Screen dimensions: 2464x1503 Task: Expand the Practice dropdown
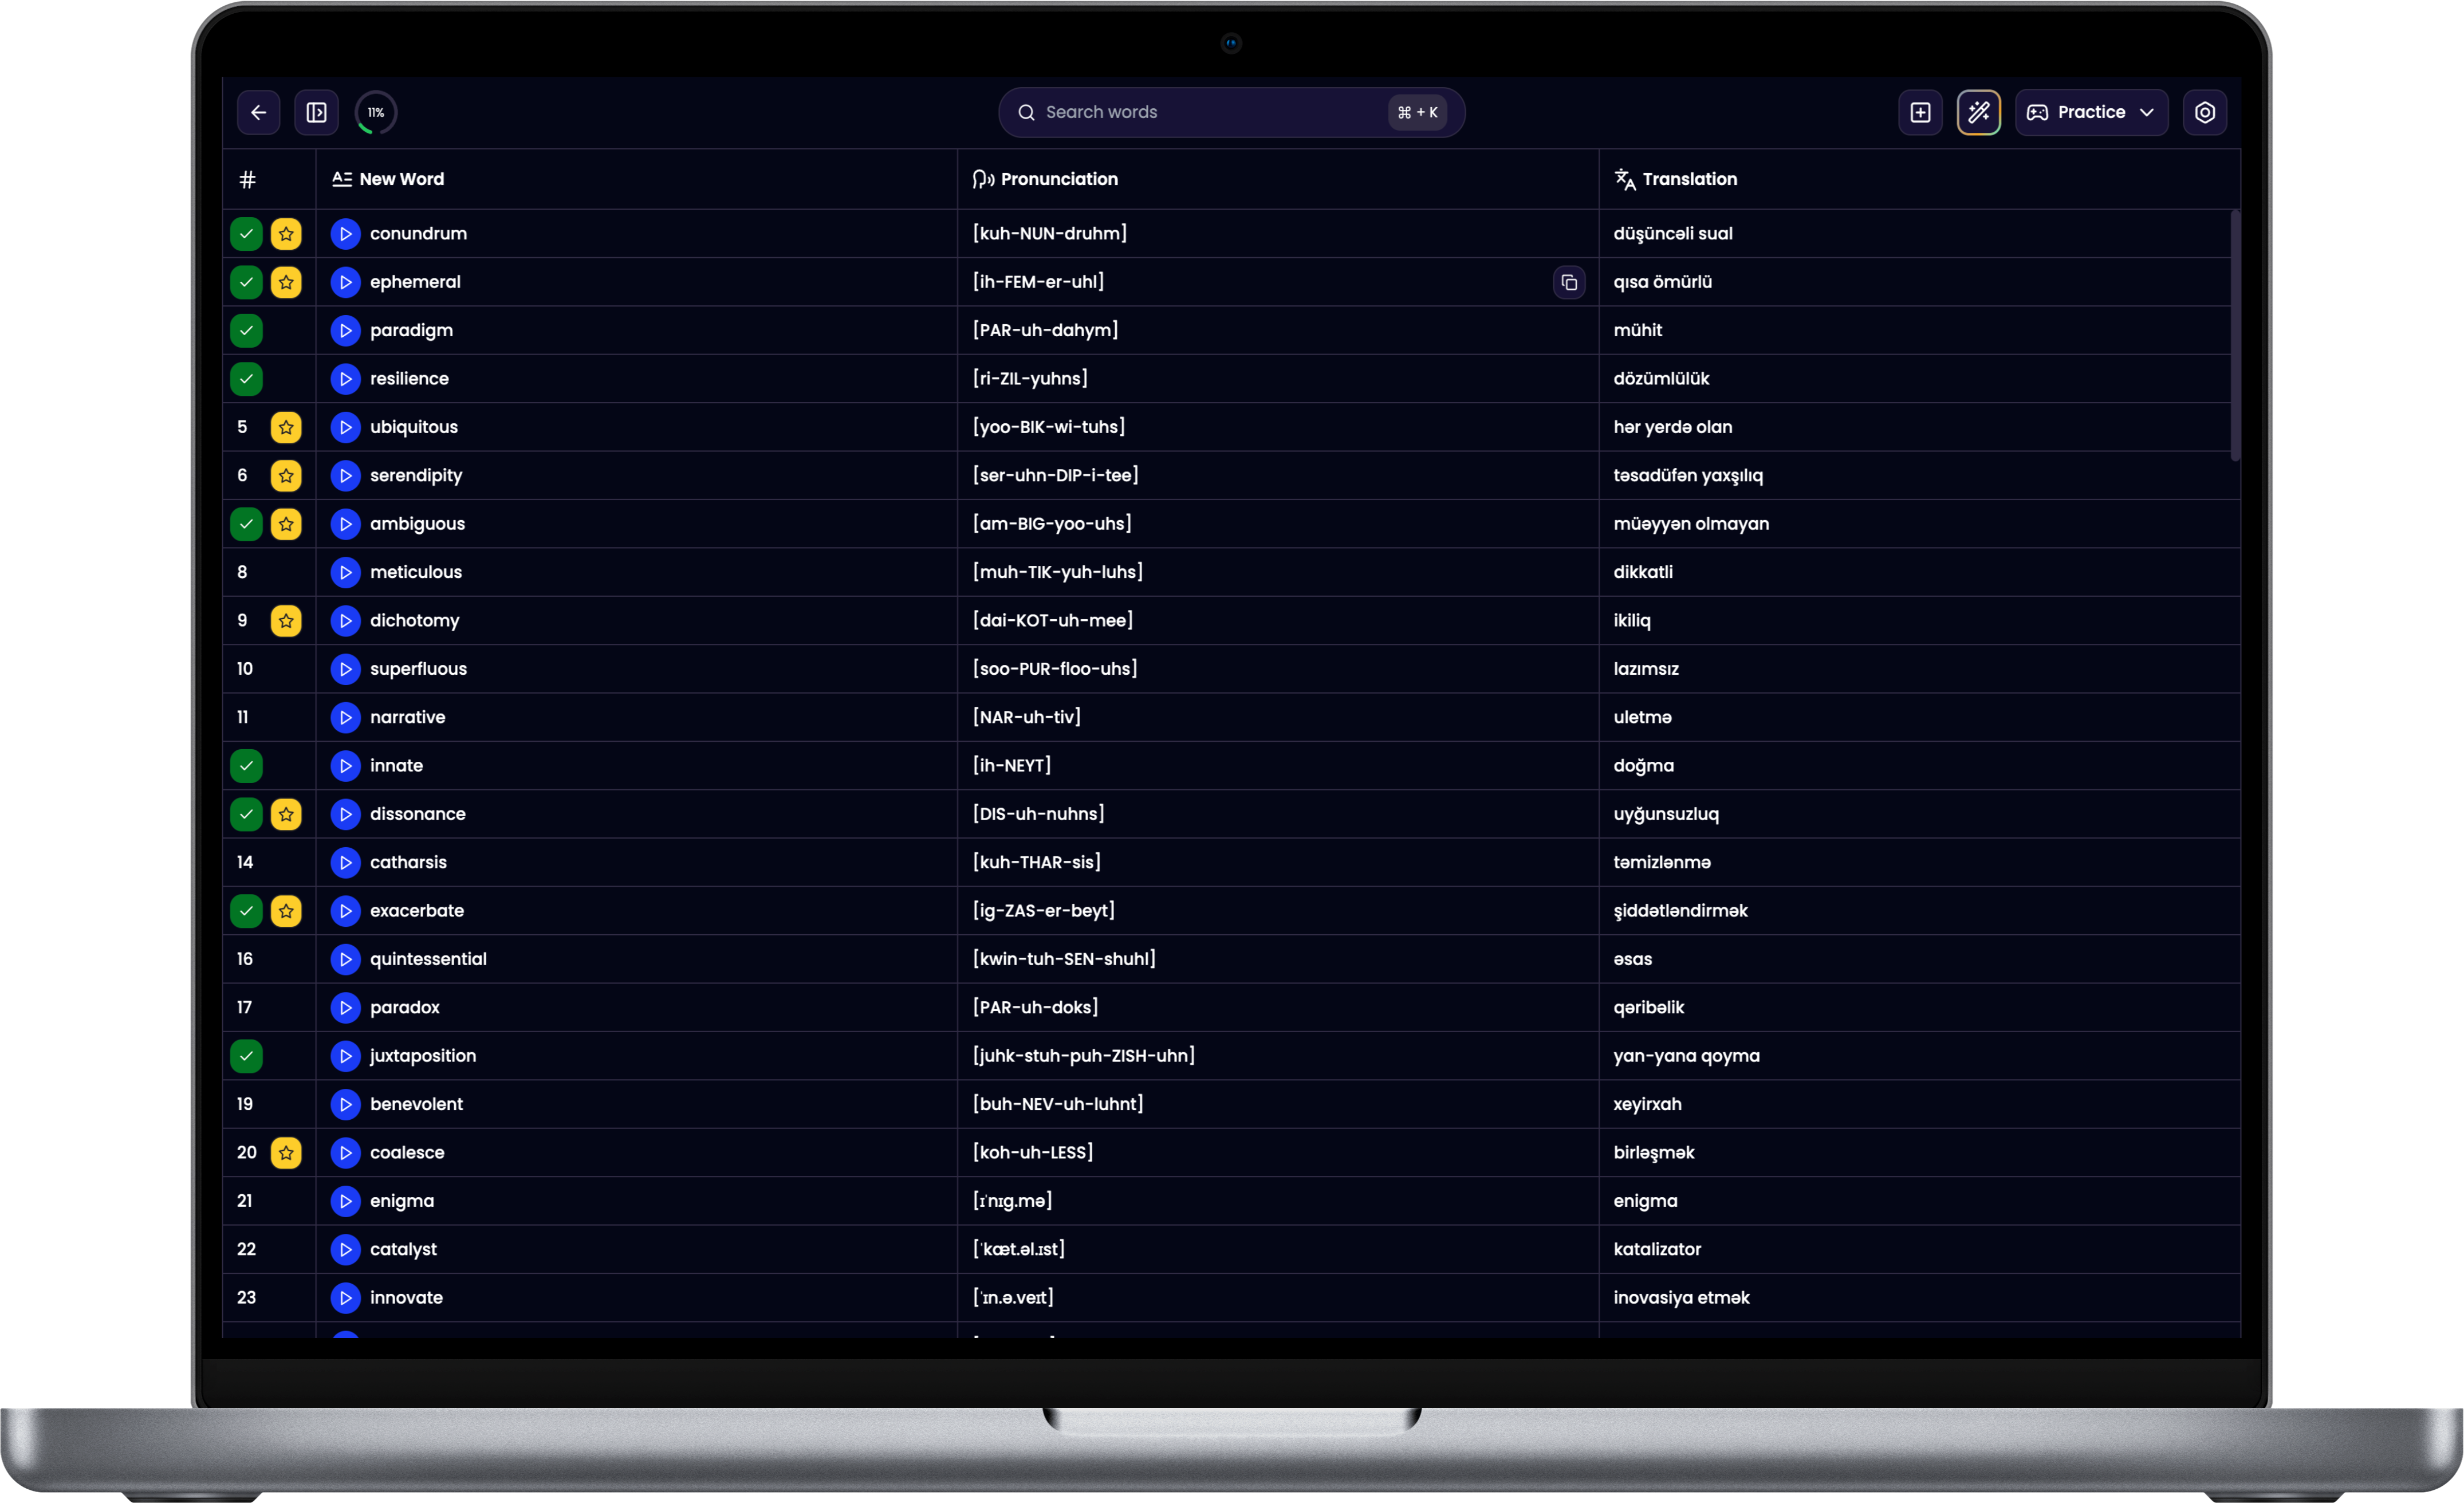pyautogui.click(x=2090, y=112)
